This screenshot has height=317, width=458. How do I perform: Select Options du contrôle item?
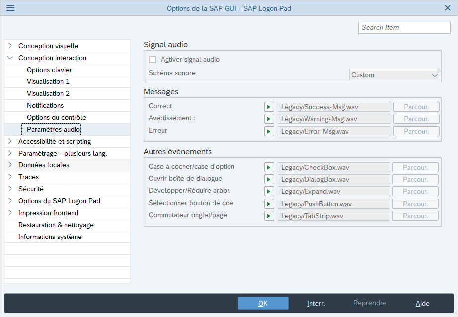(x=57, y=117)
